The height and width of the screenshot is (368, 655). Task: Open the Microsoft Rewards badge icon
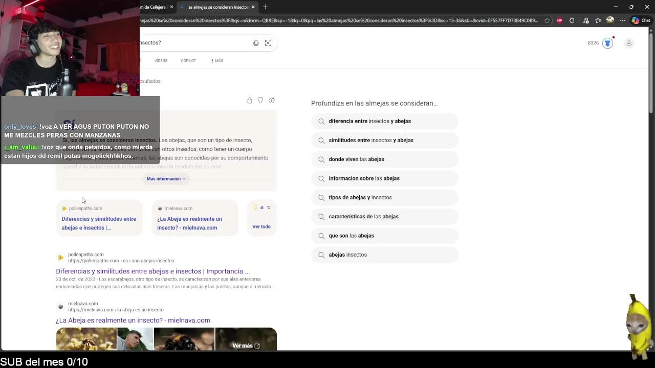click(607, 43)
